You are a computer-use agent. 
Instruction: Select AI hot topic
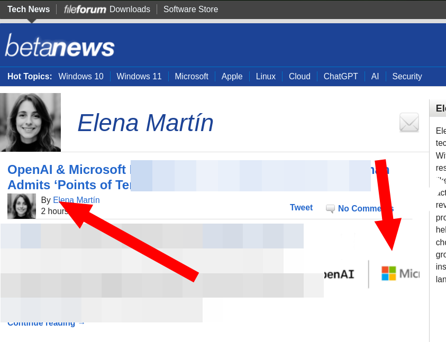(x=375, y=77)
